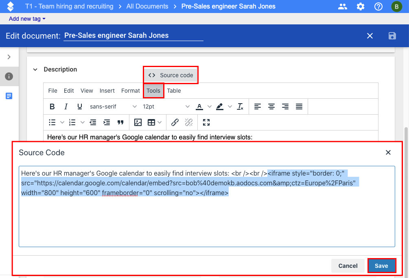Insert a numbered list
409x278 pixels.
pos(72,122)
